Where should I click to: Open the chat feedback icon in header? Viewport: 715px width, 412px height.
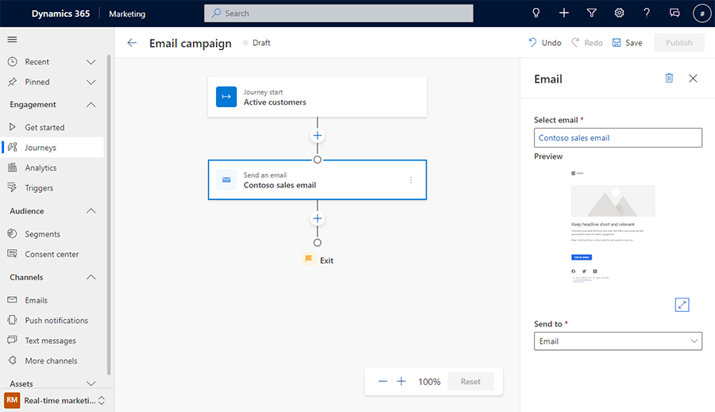674,13
